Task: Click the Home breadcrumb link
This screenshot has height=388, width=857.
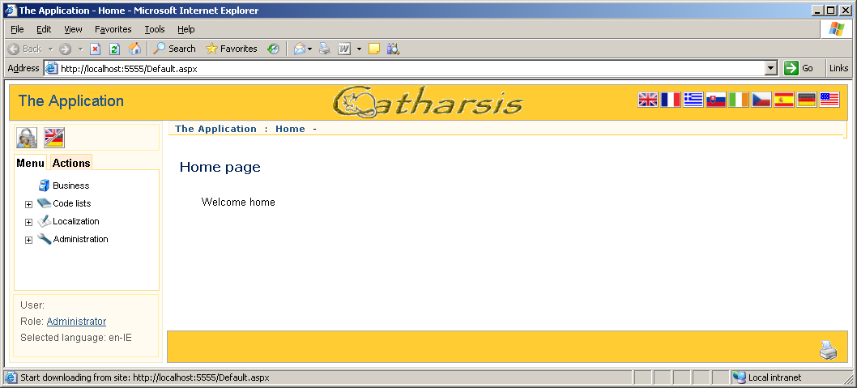Action: point(290,129)
